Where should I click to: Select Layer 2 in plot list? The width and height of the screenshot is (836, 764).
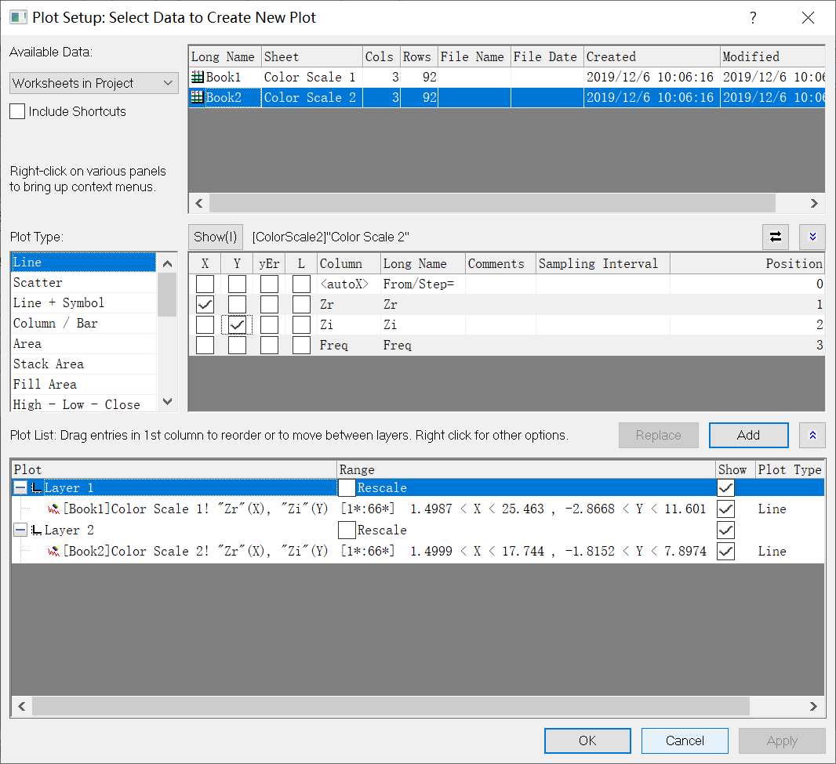click(69, 530)
